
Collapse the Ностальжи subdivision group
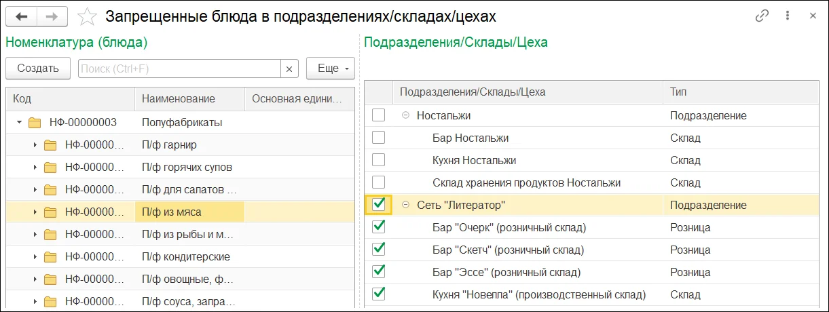pos(405,116)
